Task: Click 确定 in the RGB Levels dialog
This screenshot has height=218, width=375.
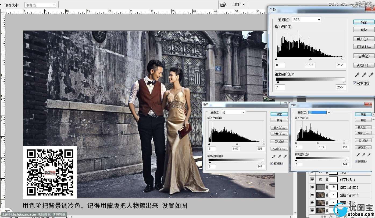Action: tap(364, 22)
